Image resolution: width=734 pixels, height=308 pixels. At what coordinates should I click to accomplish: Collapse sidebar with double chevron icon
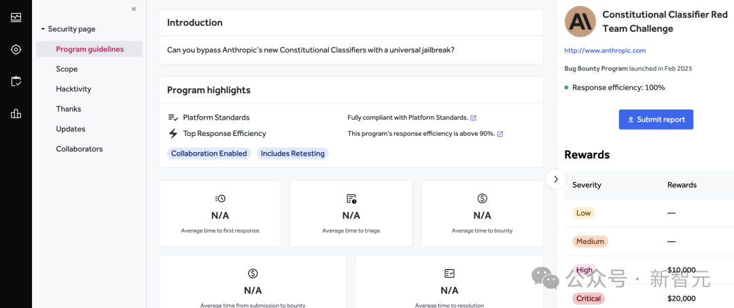134,9
